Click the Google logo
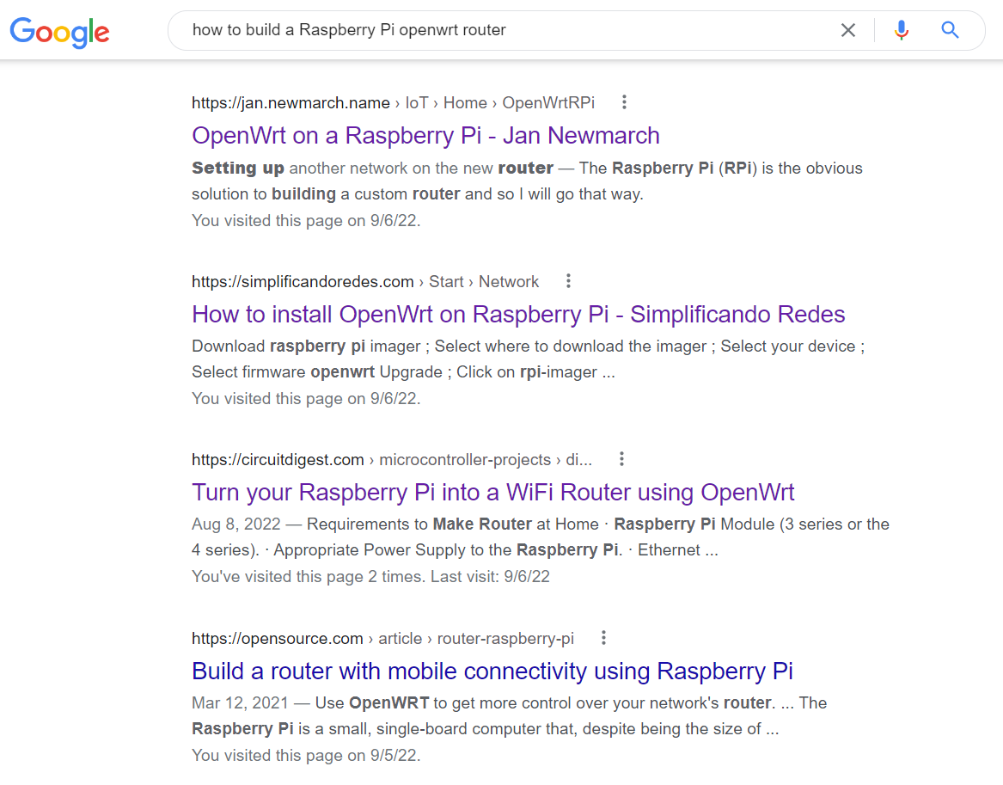 58,31
